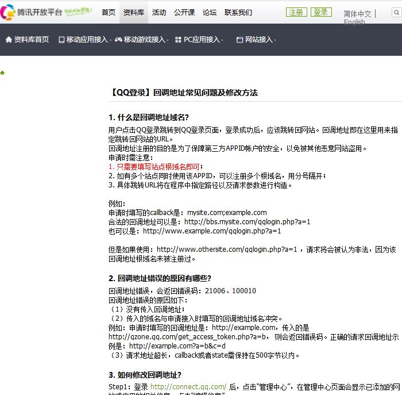
Task: Go to 资料库首页 in the dark navbar
Action: click(x=31, y=39)
